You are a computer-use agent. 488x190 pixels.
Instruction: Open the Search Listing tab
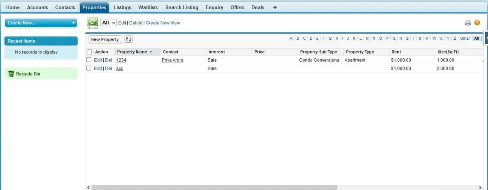click(x=182, y=7)
